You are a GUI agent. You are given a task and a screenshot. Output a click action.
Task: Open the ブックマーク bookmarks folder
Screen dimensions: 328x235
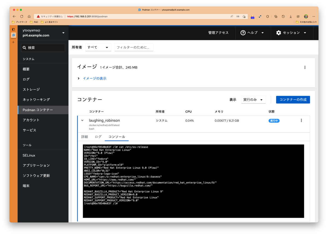pos(20,22)
